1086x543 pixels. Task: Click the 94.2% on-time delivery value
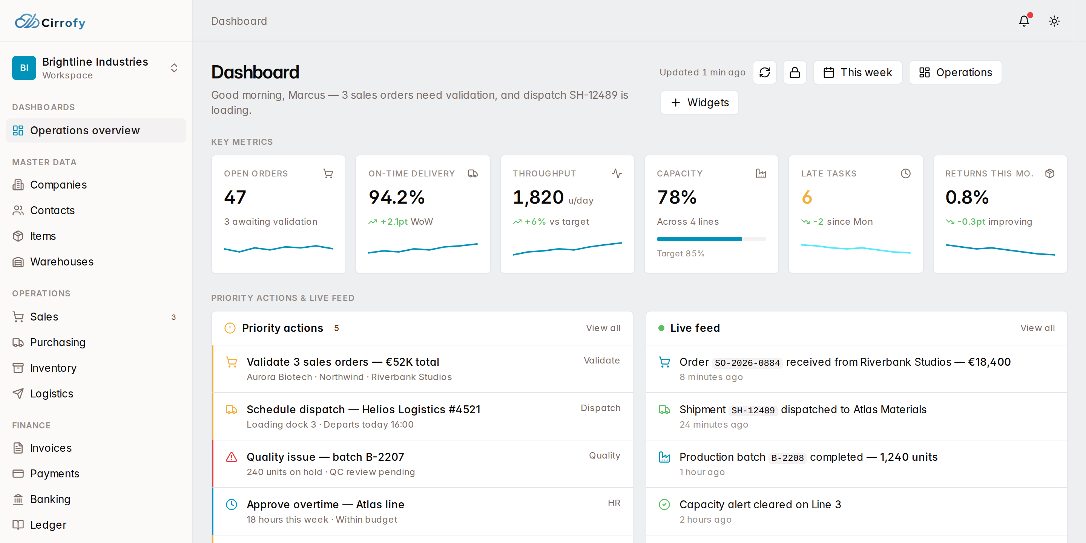point(396,197)
